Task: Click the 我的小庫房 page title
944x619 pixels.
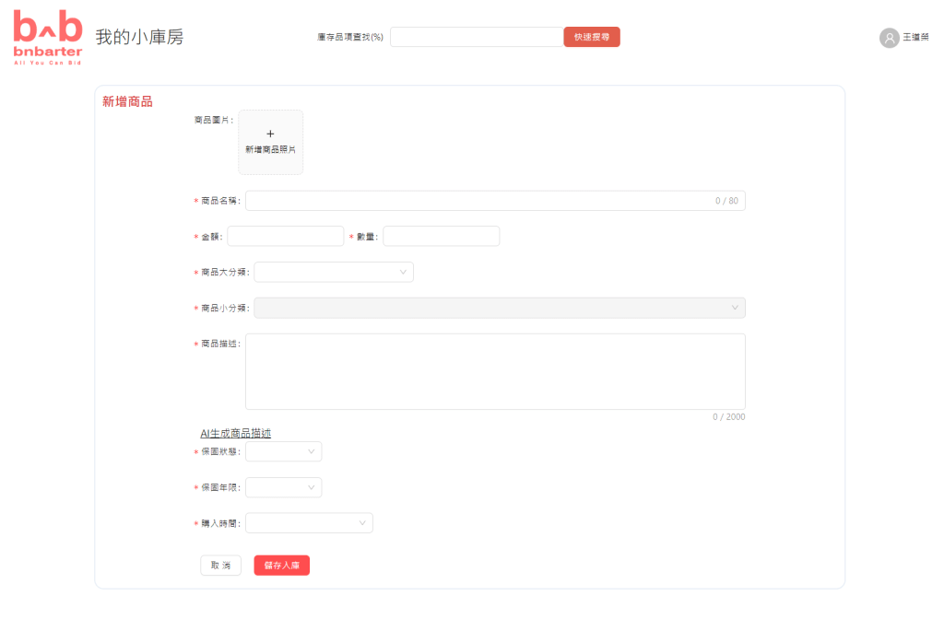Action: (x=139, y=38)
